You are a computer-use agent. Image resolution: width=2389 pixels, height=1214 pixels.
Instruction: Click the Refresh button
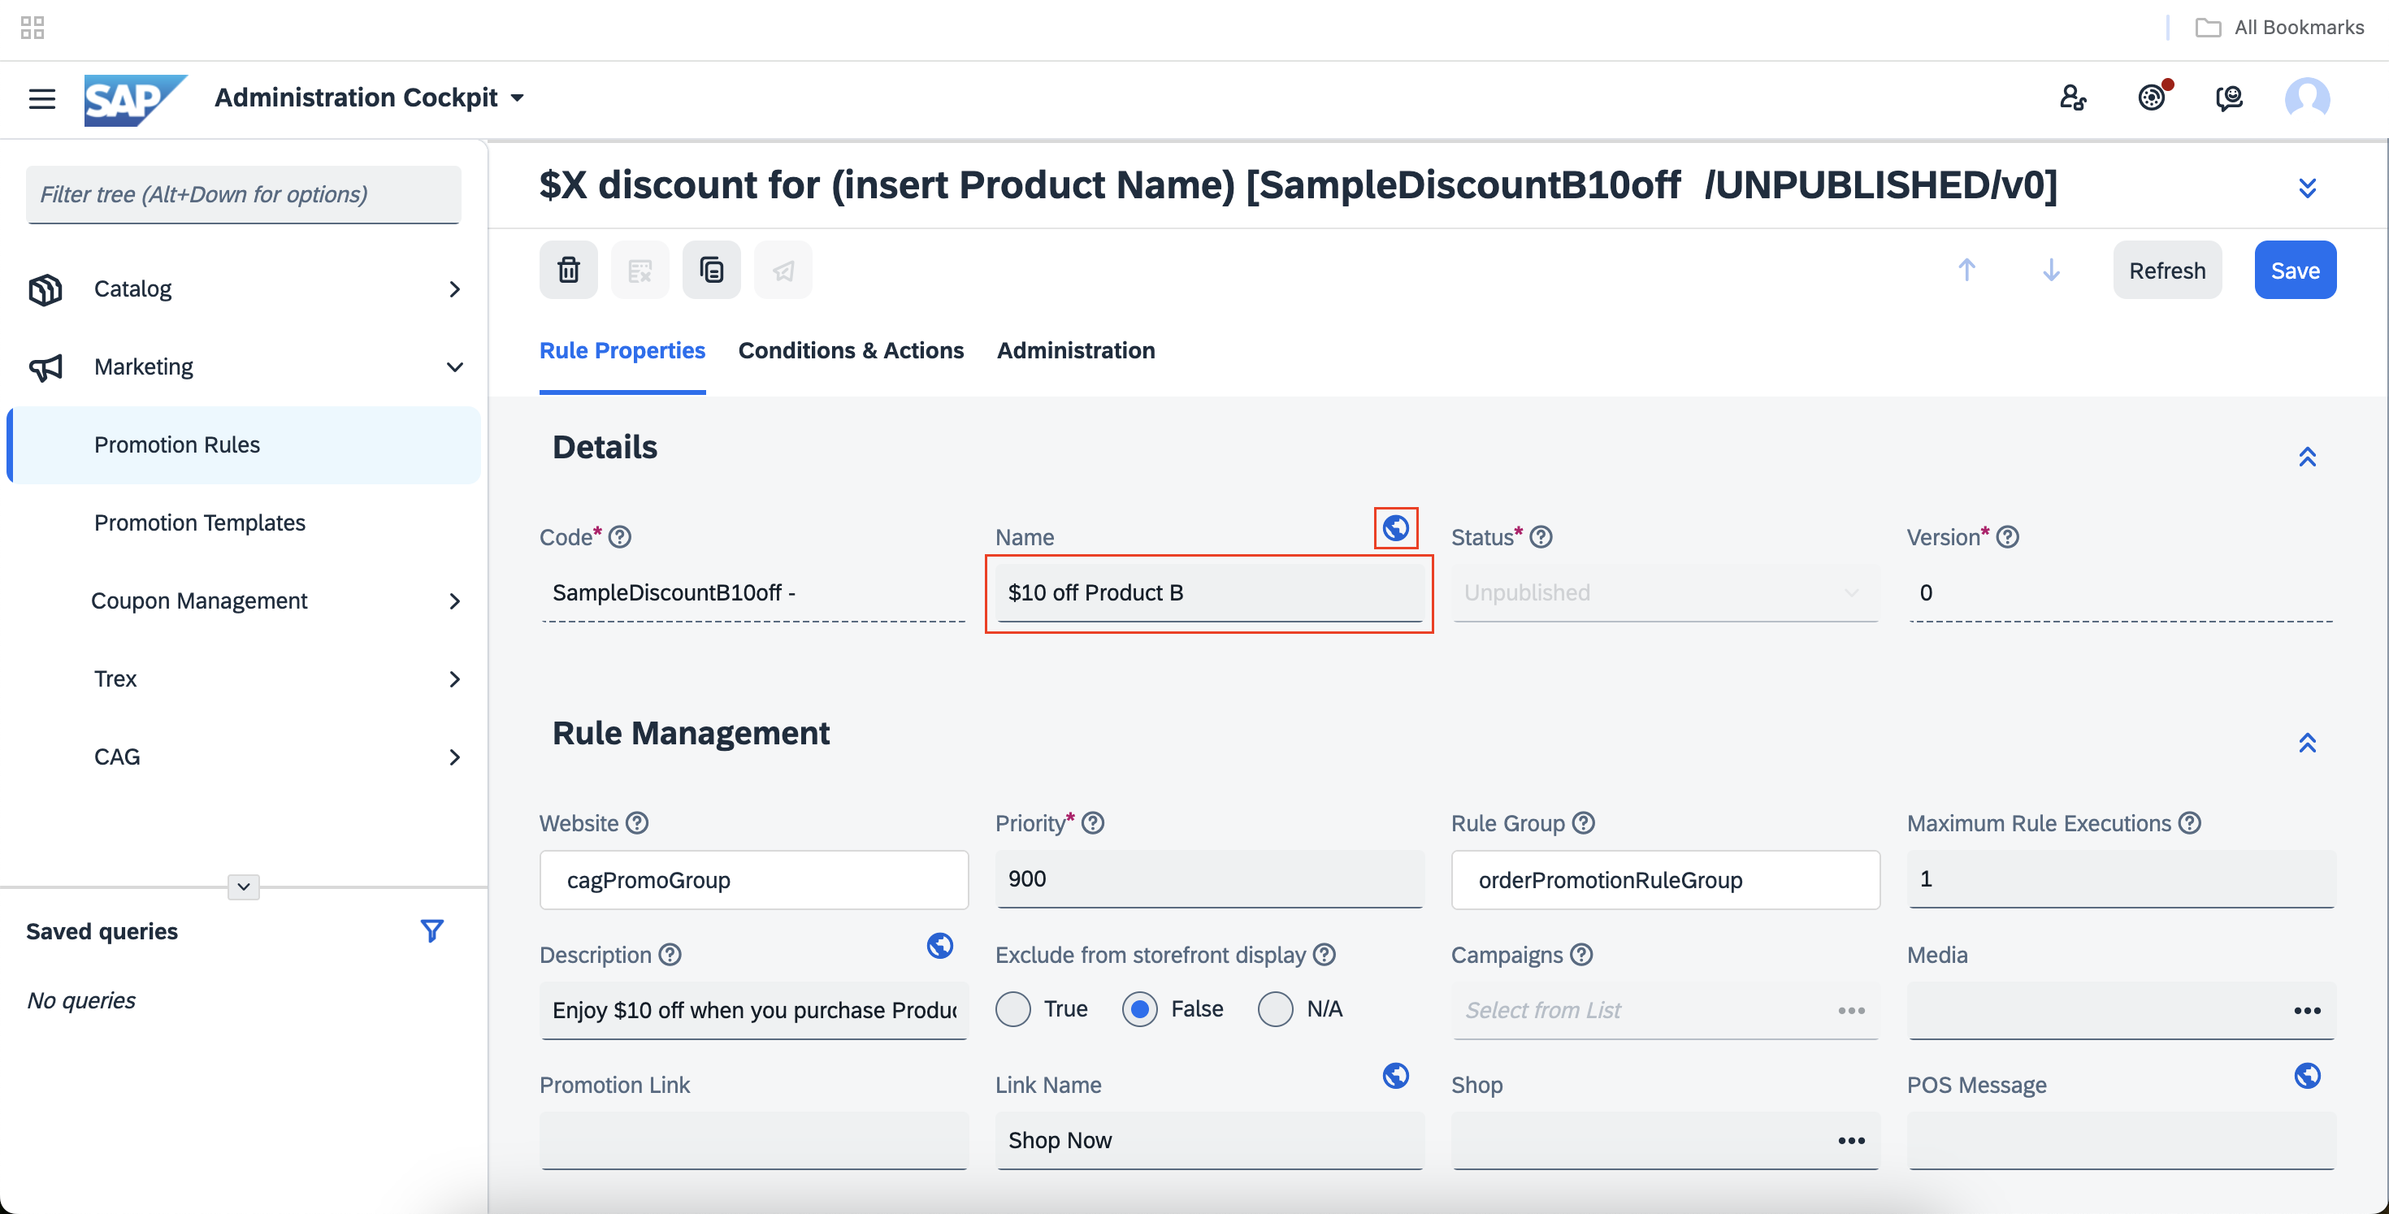click(x=2166, y=270)
